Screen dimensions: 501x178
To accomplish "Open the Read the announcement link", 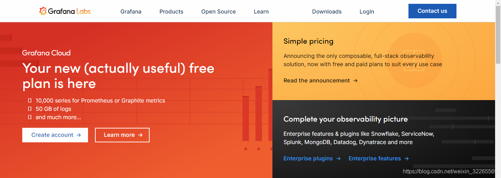I will [x=320, y=80].
